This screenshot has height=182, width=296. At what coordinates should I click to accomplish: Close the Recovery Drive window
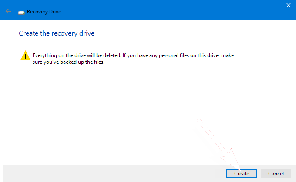click(289, 5)
